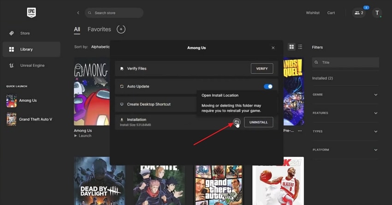Switch to grid view
Screen dimensions: 392x205
point(291,47)
